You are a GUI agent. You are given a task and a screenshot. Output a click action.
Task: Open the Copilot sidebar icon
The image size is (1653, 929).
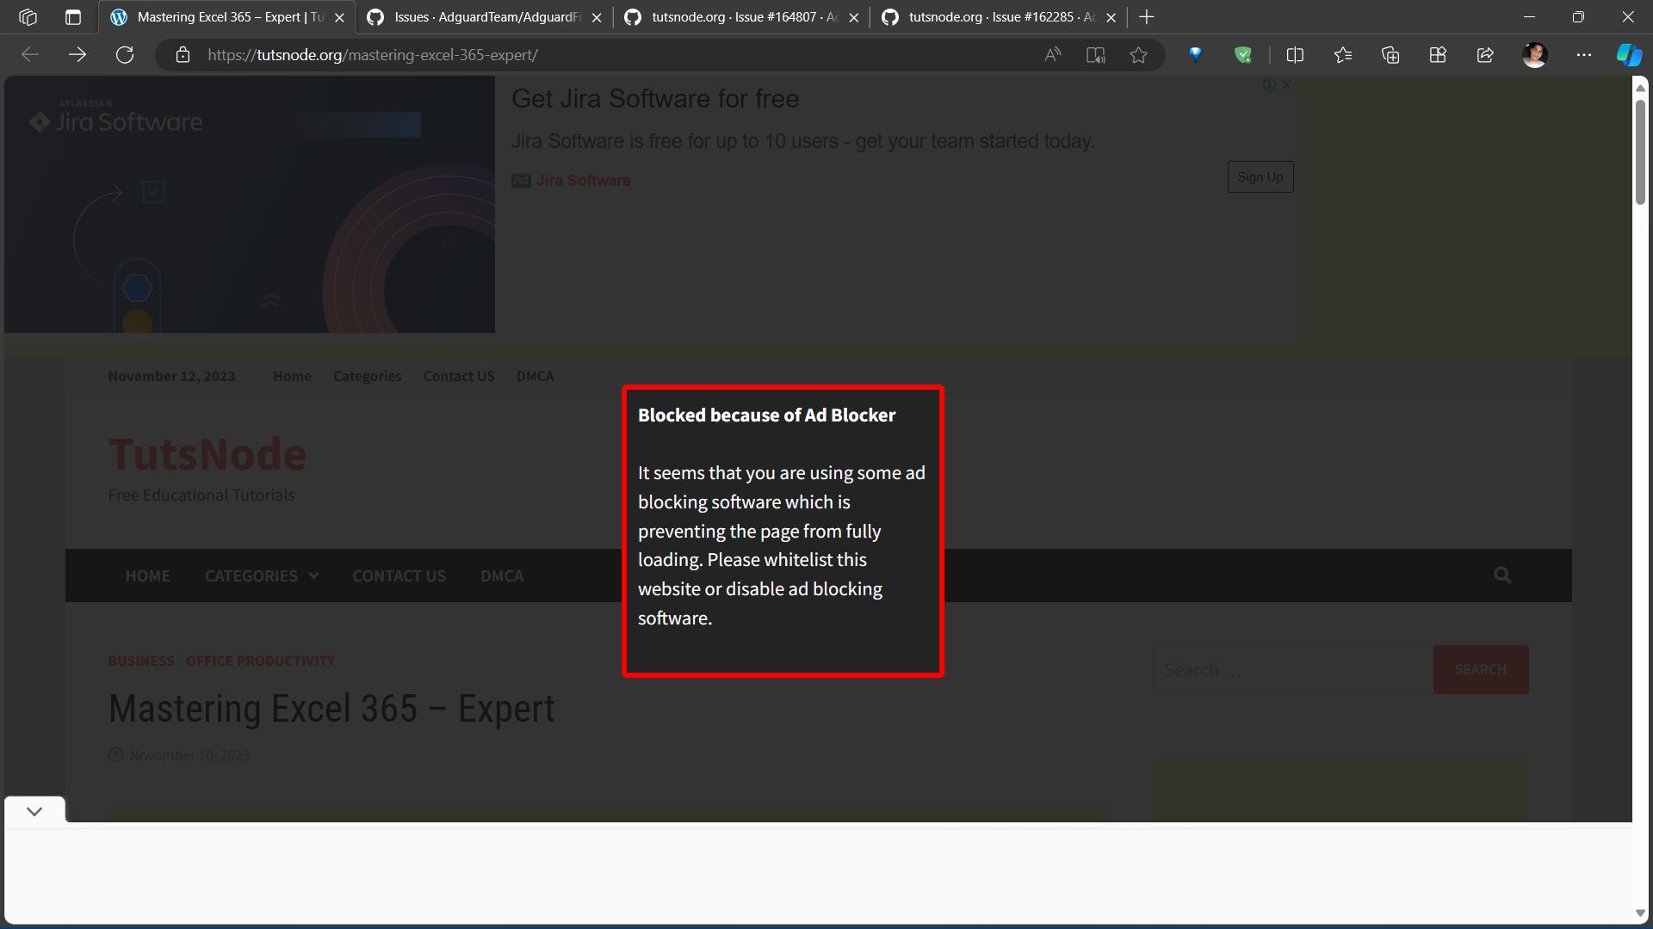point(1628,55)
